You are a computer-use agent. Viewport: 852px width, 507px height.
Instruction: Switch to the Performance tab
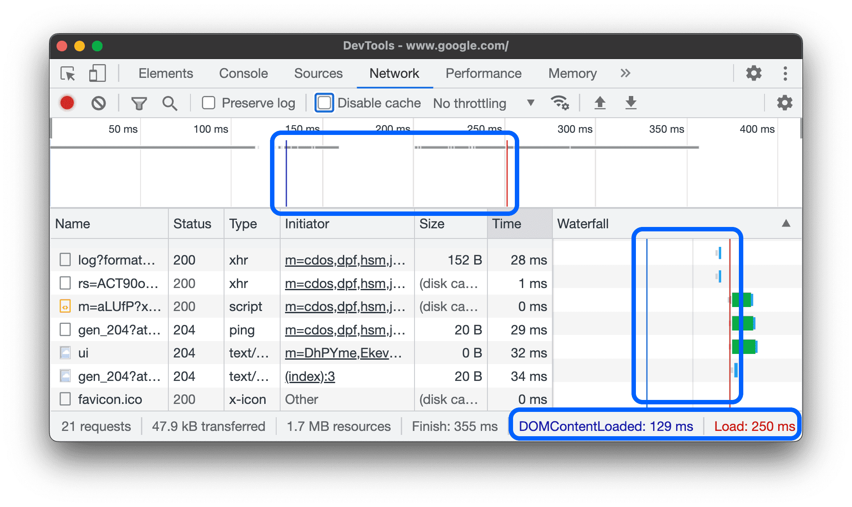point(482,73)
